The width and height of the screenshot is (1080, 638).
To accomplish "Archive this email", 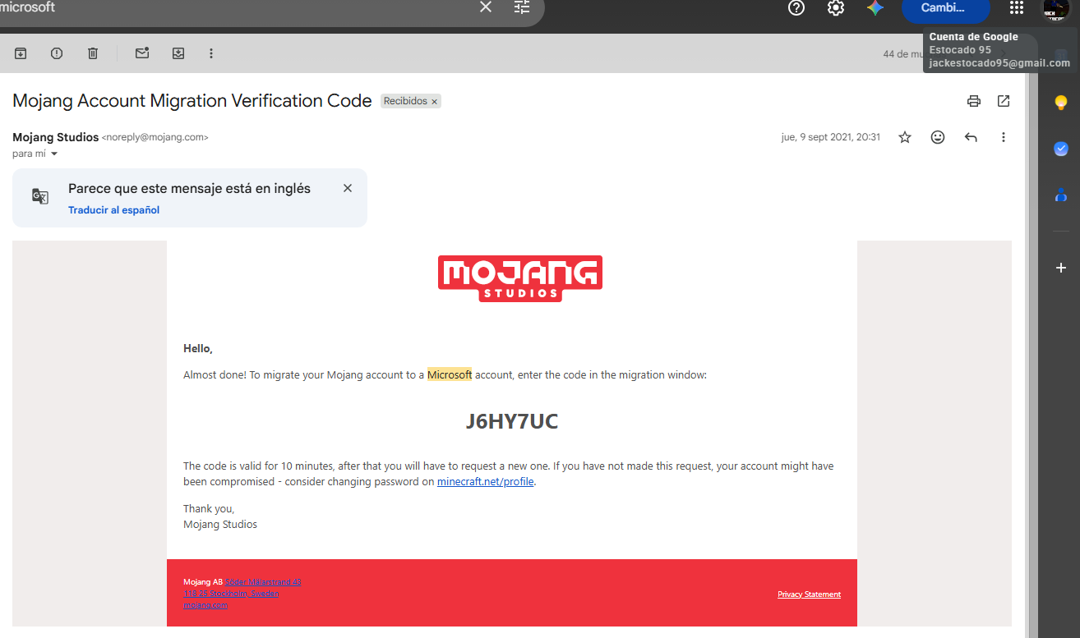I will point(21,53).
